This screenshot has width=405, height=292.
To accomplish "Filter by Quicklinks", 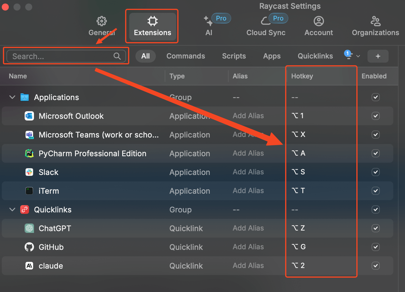I will (315, 56).
